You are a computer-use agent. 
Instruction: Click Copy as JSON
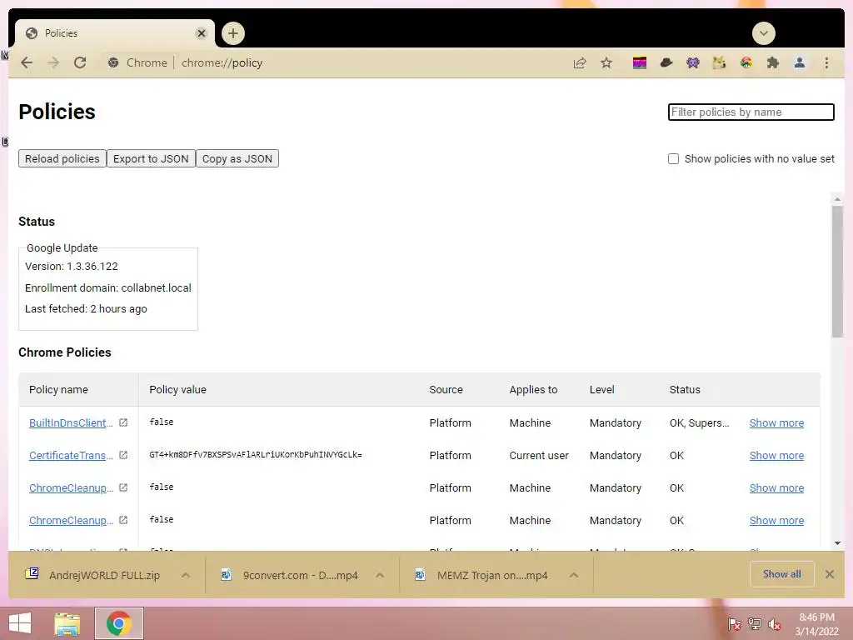(237, 158)
